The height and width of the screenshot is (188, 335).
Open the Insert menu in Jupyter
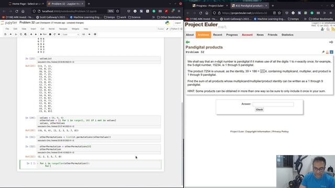point(33,29)
